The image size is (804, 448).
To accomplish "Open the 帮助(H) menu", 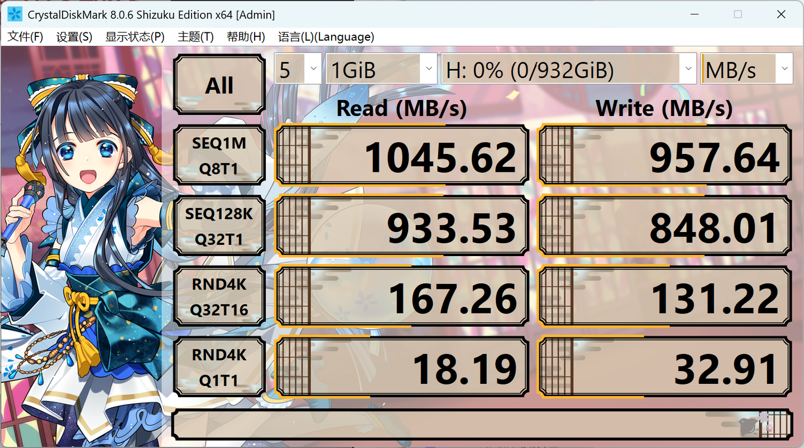I will click(246, 37).
